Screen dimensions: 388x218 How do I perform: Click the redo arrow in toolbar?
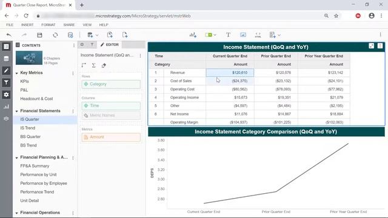click(x=24, y=35)
